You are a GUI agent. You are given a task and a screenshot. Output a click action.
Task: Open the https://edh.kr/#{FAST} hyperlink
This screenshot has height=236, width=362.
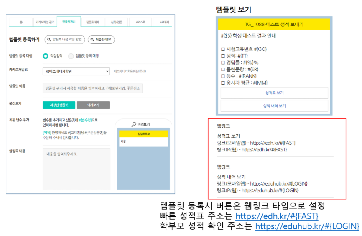point(277,216)
